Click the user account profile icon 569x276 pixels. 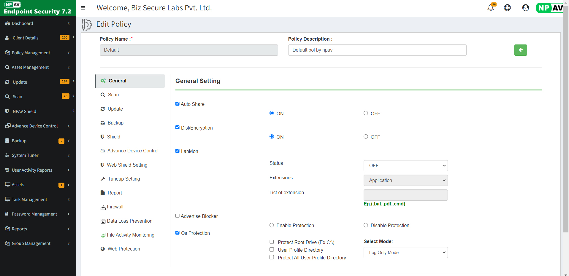525,8
